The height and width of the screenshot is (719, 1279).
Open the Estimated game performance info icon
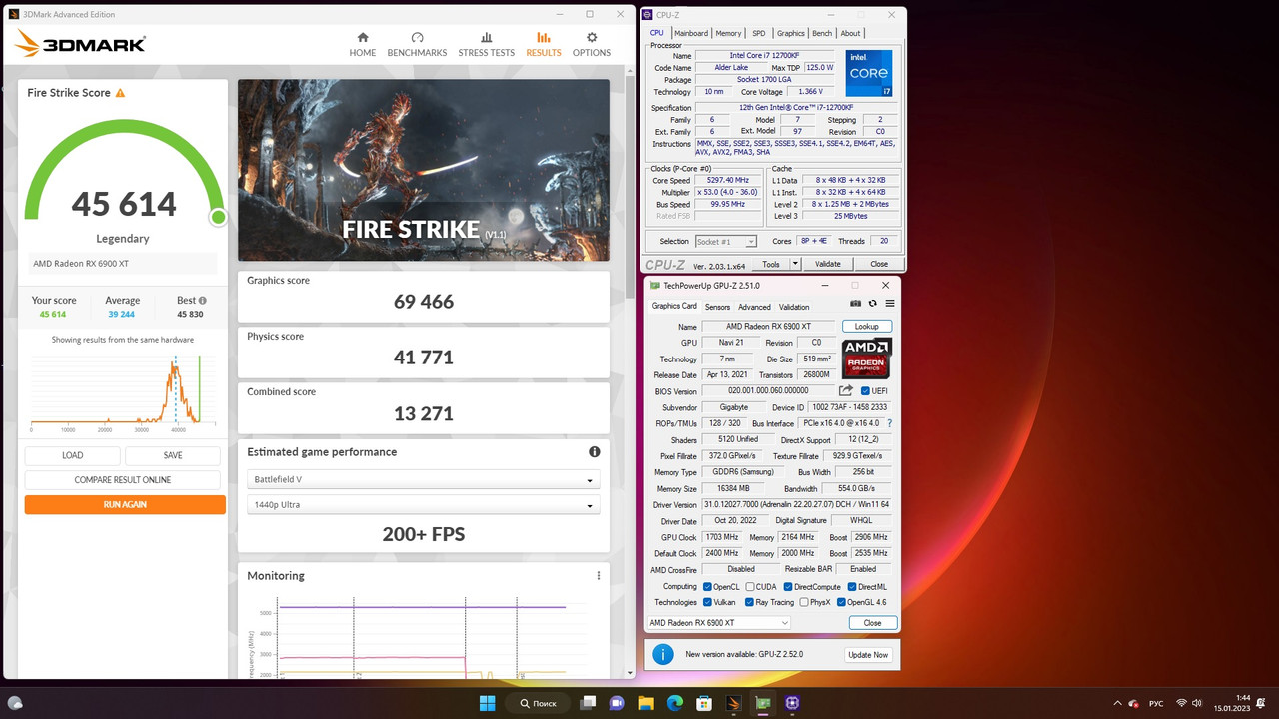[594, 452]
